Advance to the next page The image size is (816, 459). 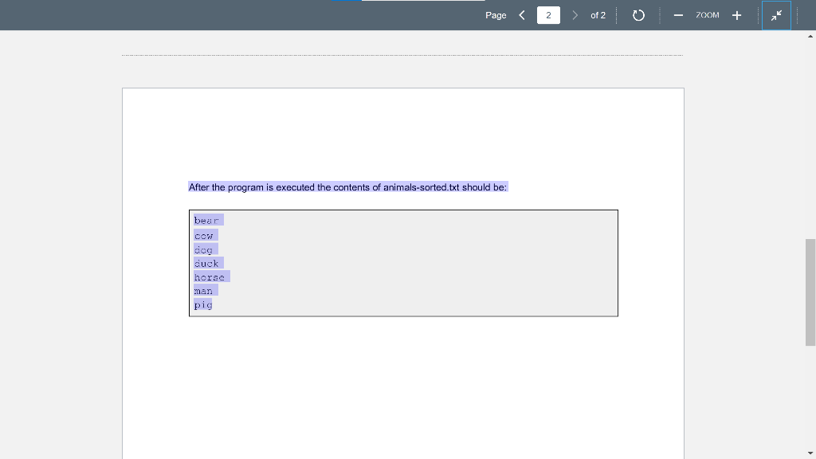[x=575, y=15]
